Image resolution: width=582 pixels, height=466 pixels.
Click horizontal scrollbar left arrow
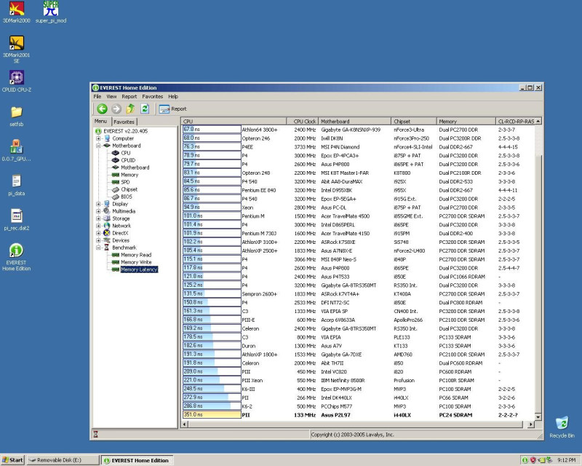click(185, 424)
